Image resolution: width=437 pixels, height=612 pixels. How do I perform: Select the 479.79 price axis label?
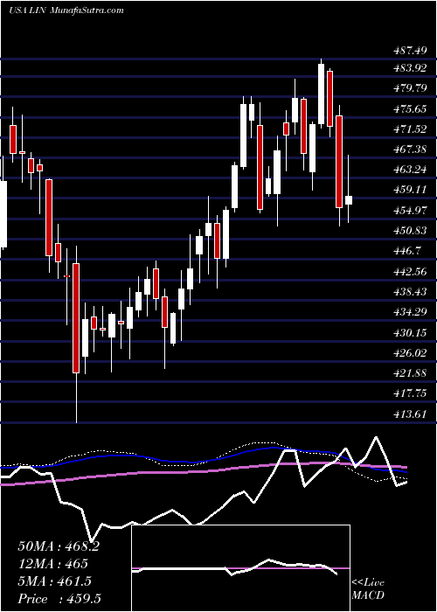tap(410, 87)
